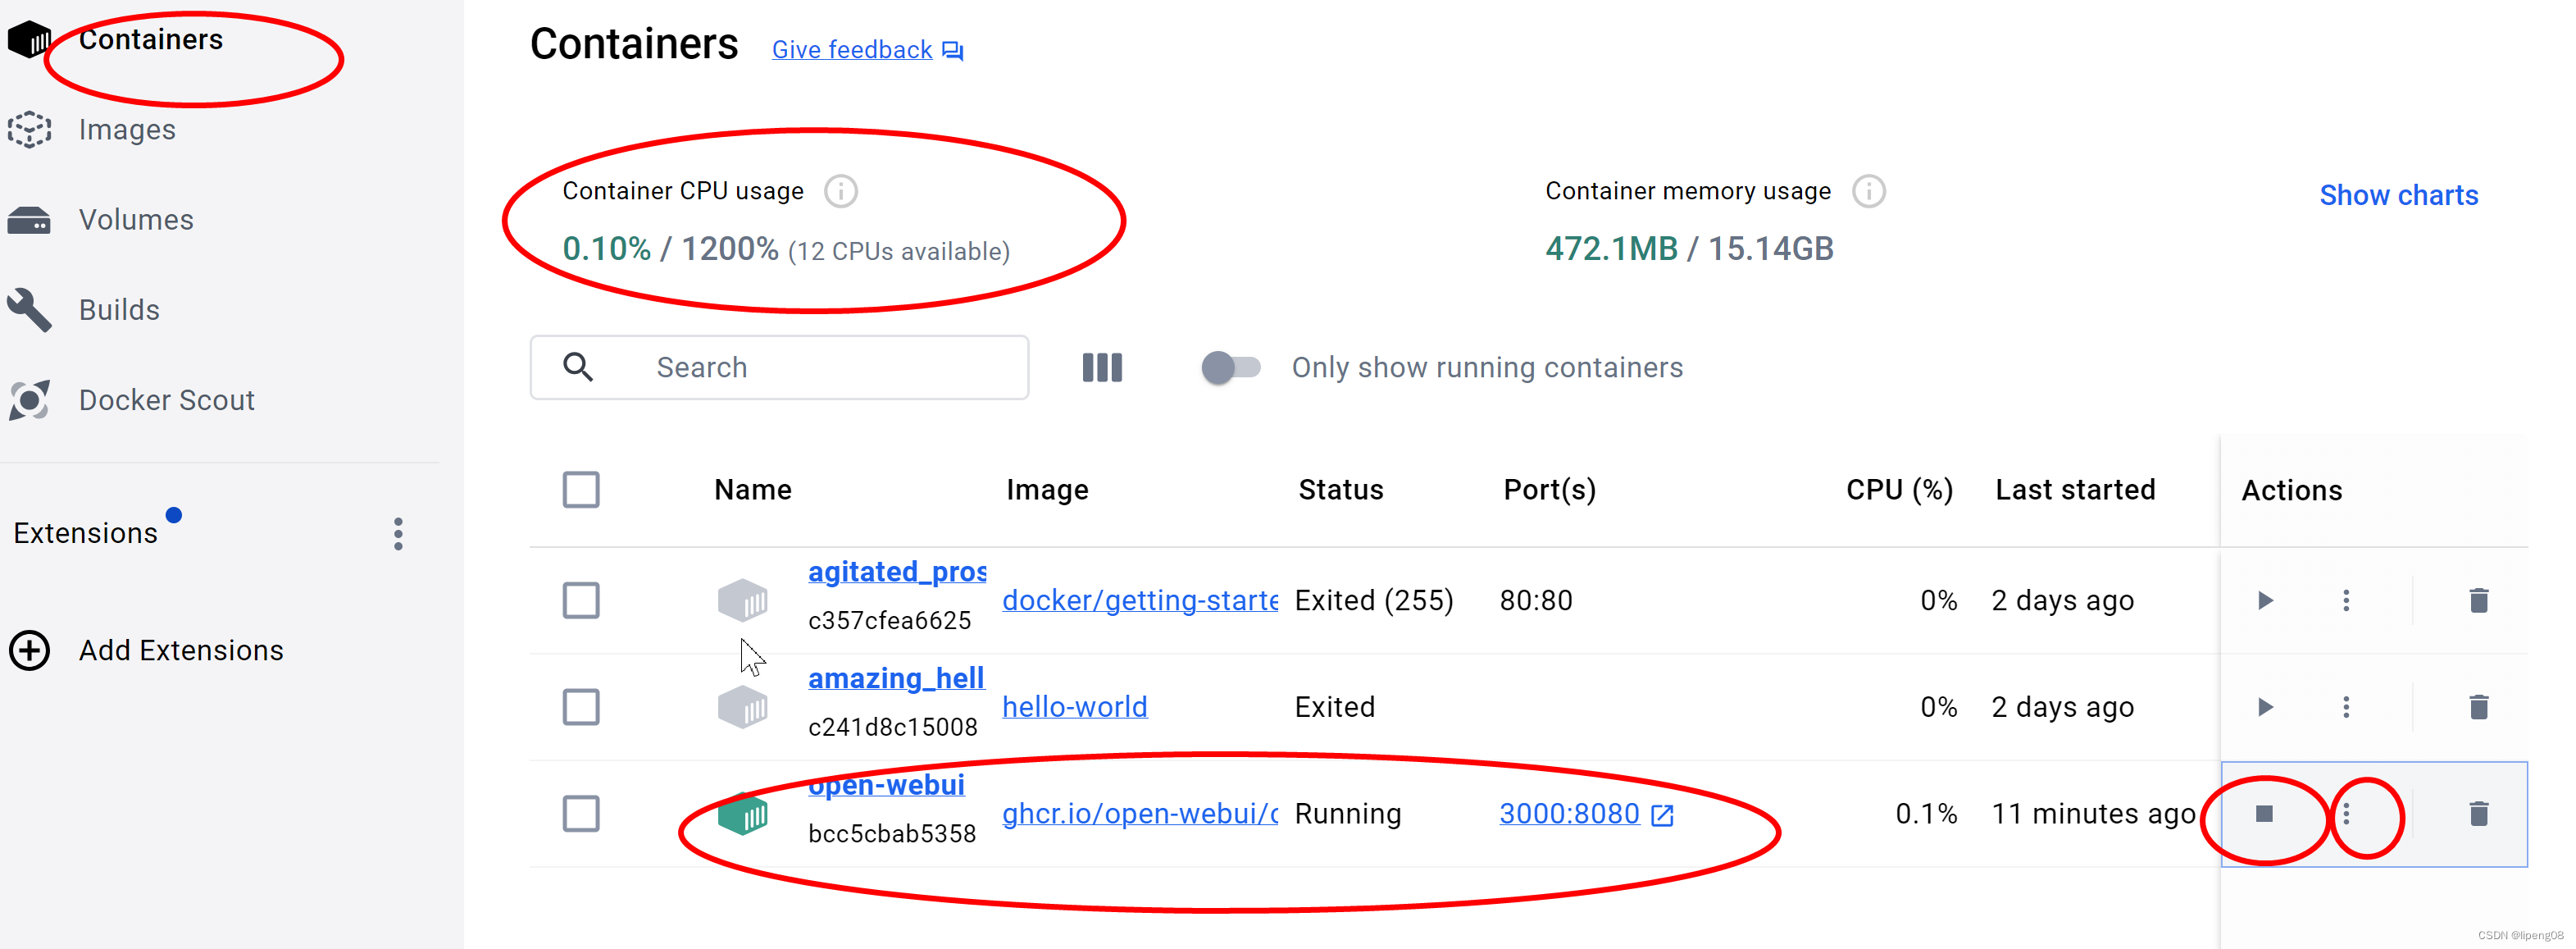Sort by the Image column header
This screenshot has width=2576, height=949.
click(1047, 490)
